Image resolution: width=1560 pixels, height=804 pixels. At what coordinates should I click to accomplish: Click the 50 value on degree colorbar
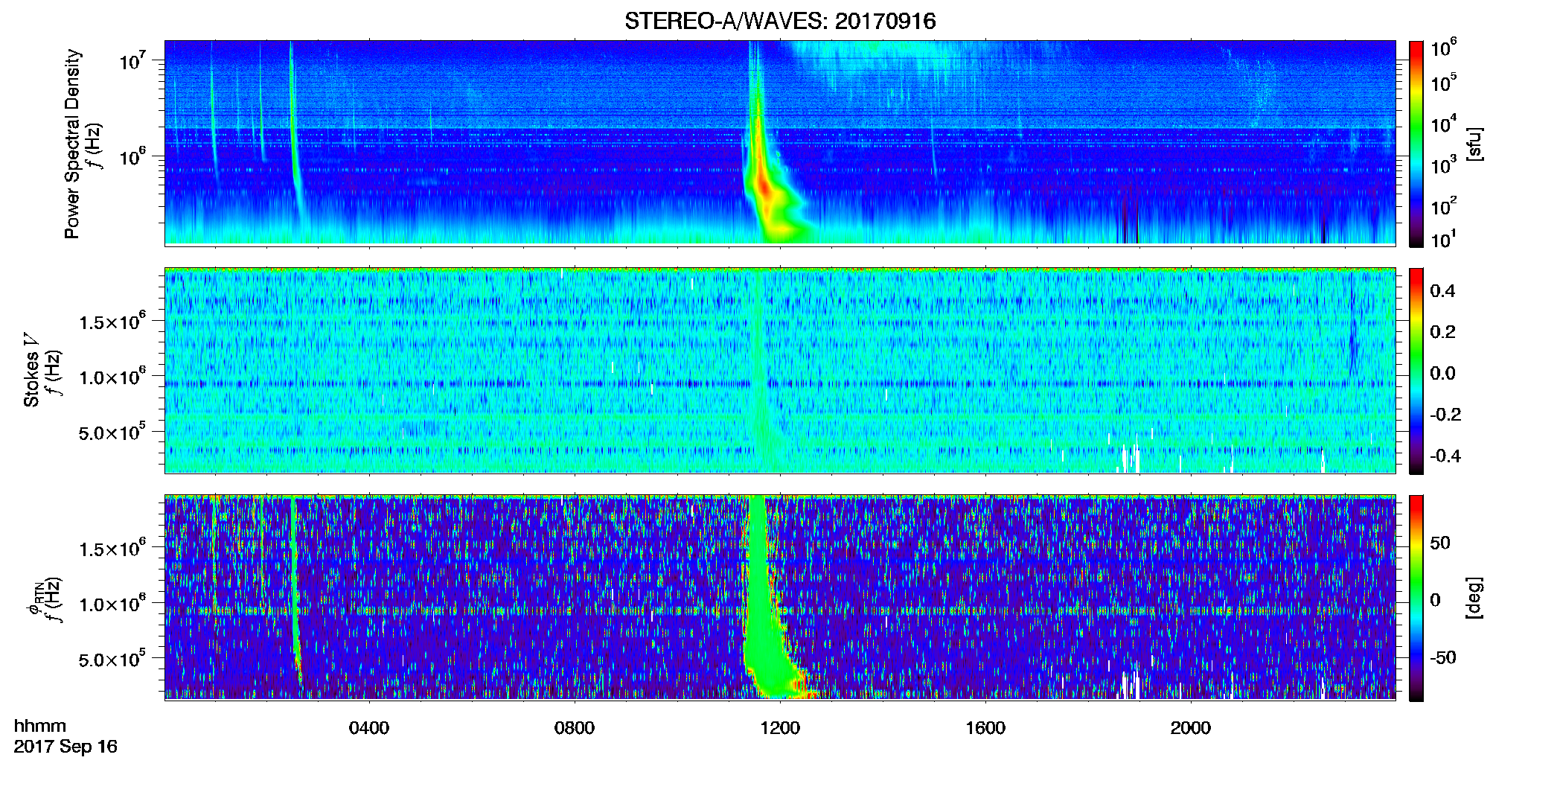point(1440,543)
